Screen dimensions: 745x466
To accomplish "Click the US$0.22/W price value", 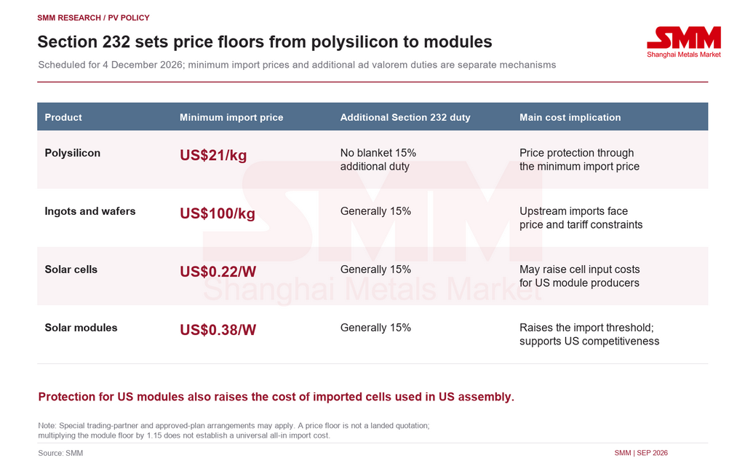I will pyautogui.click(x=218, y=272).
